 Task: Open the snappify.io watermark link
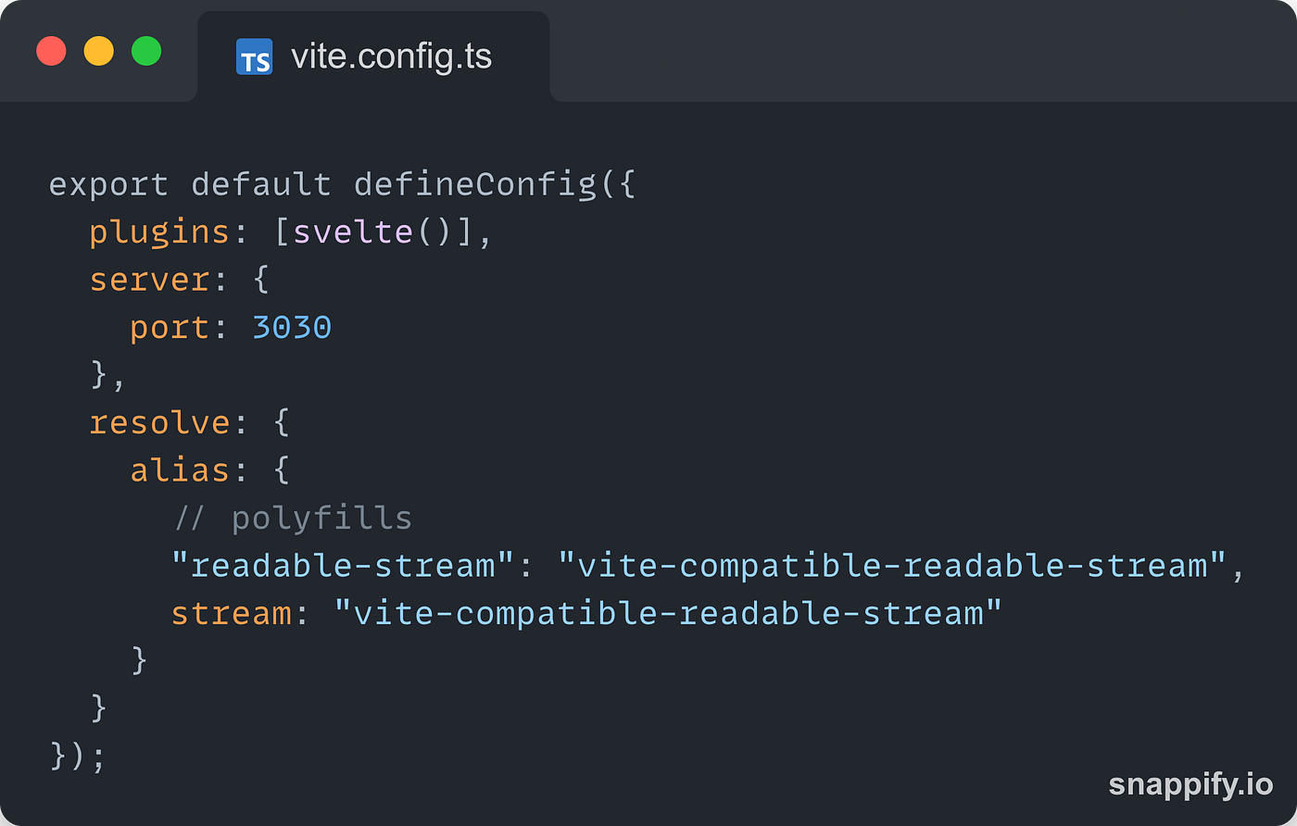[x=1190, y=784]
